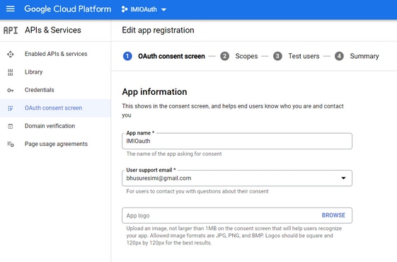Screen dimensions: 397x262
Task: Click the Edit app registration heading
Action: pyautogui.click(x=158, y=30)
